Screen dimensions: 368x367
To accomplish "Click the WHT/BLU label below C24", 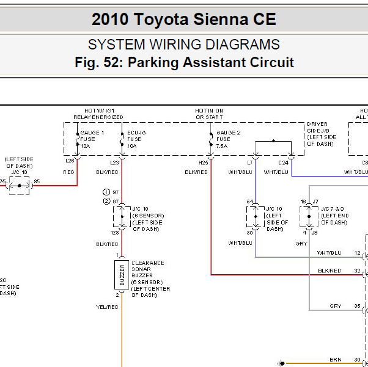I will (x=276, y=172).
